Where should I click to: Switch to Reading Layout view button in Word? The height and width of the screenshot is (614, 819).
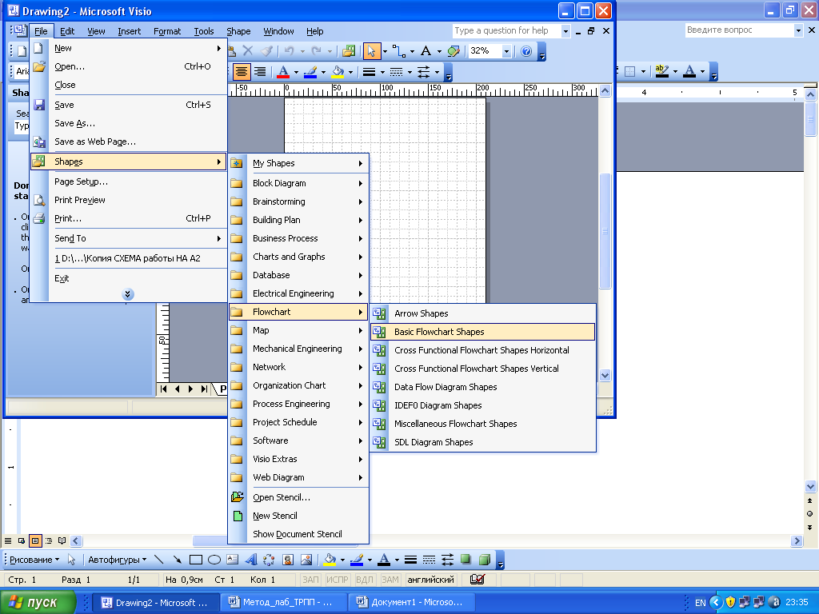pyautogui.click(x=62, y=541)
